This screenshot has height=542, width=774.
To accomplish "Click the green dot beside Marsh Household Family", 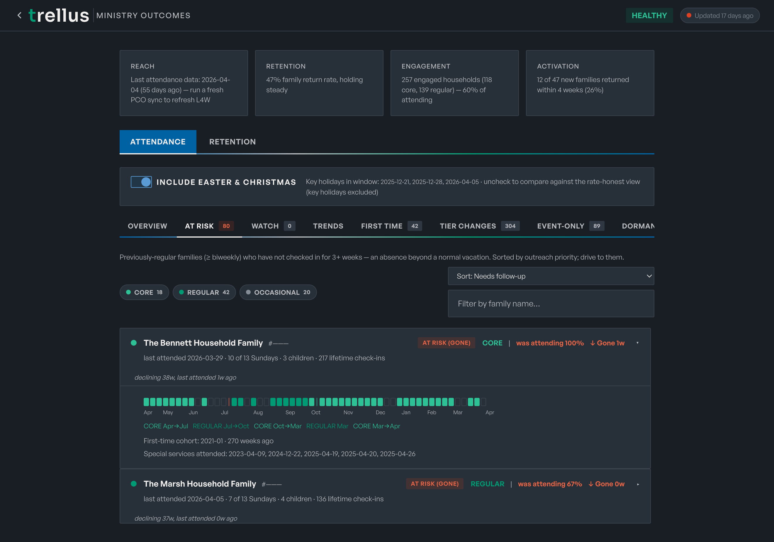I will [x=133, y=484].
